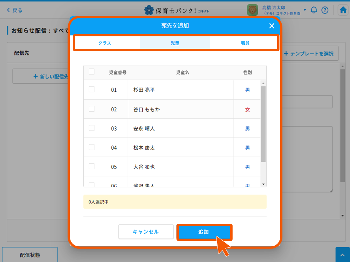Switch to the 職員 tab
This screenshot has height=262, width=350.
click(245, 43)
